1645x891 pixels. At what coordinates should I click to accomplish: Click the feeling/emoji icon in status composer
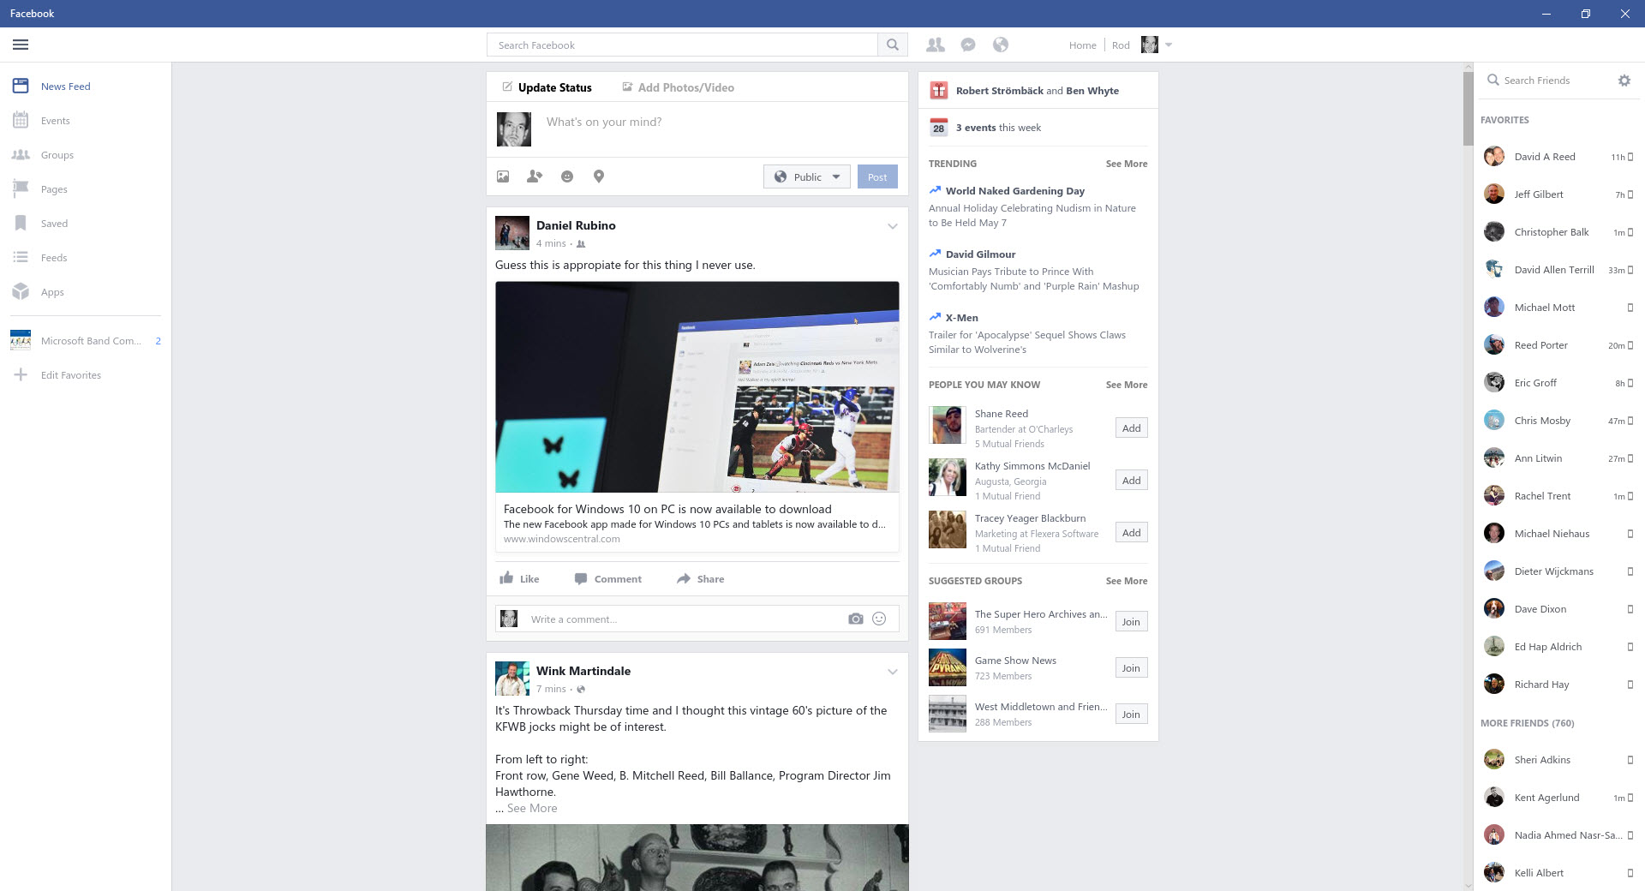point(567,176)
